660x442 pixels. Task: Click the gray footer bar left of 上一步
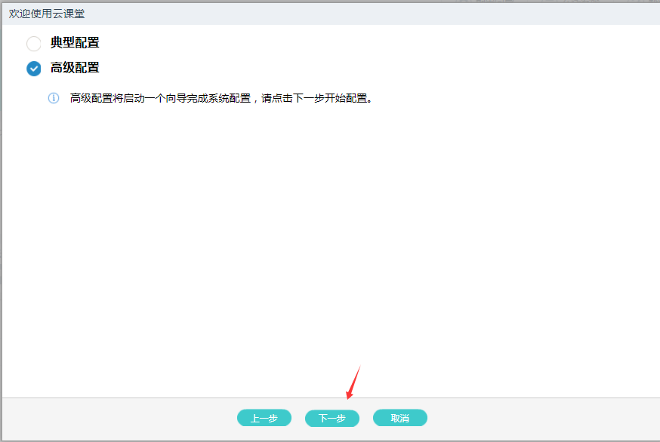[x=113, y=418]
